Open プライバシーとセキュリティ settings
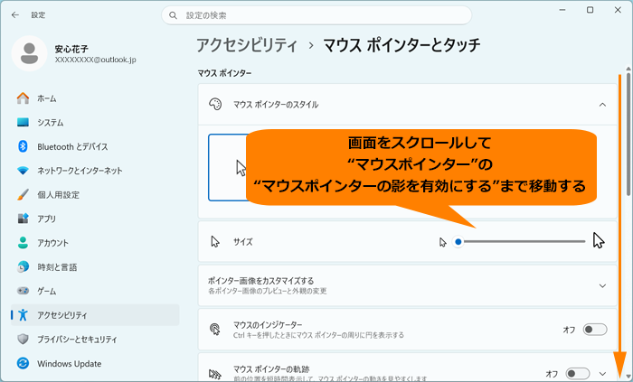633x382 pixels. tap(95, 340)
